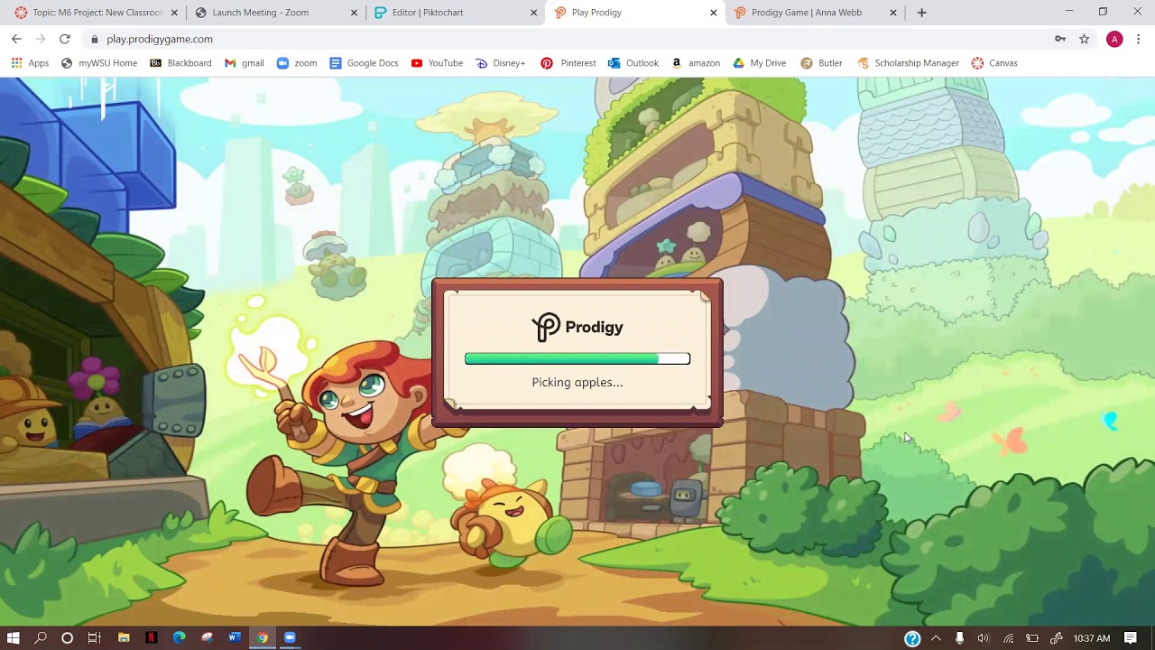The image size is (1155, 650).
Task: Click the 'Picking apples...' loading text
Action: point(577,382)
